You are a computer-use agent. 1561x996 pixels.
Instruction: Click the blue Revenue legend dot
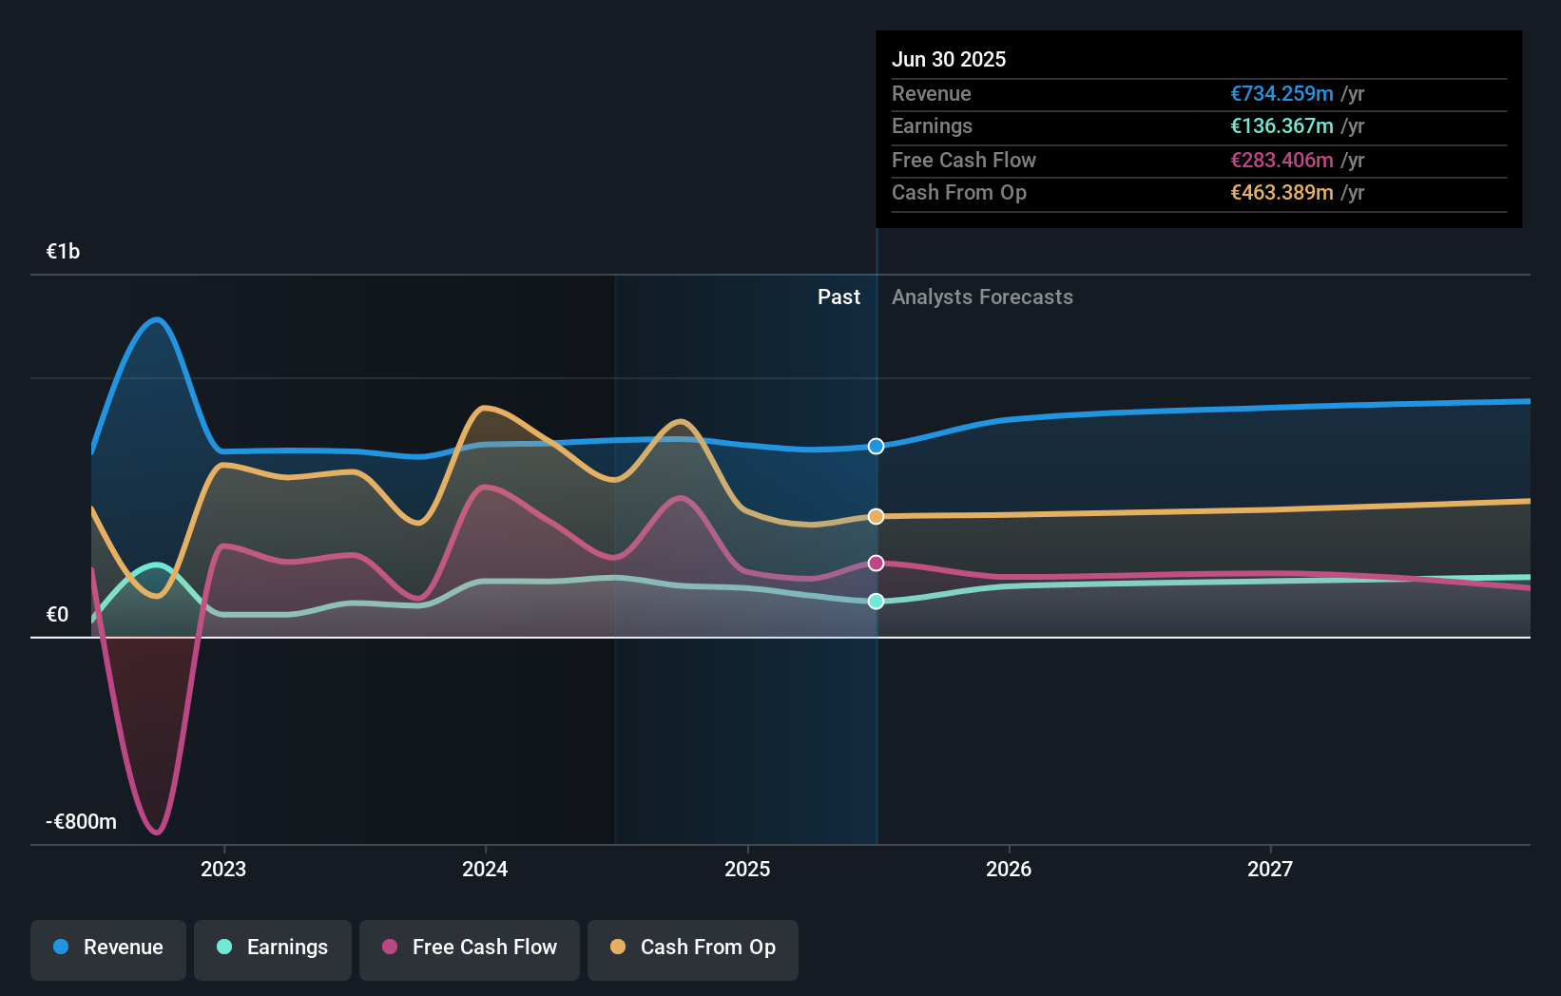[61, 947]
